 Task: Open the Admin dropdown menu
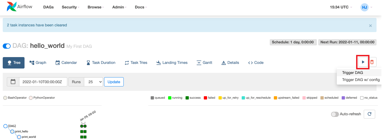(x=119, y=7)
